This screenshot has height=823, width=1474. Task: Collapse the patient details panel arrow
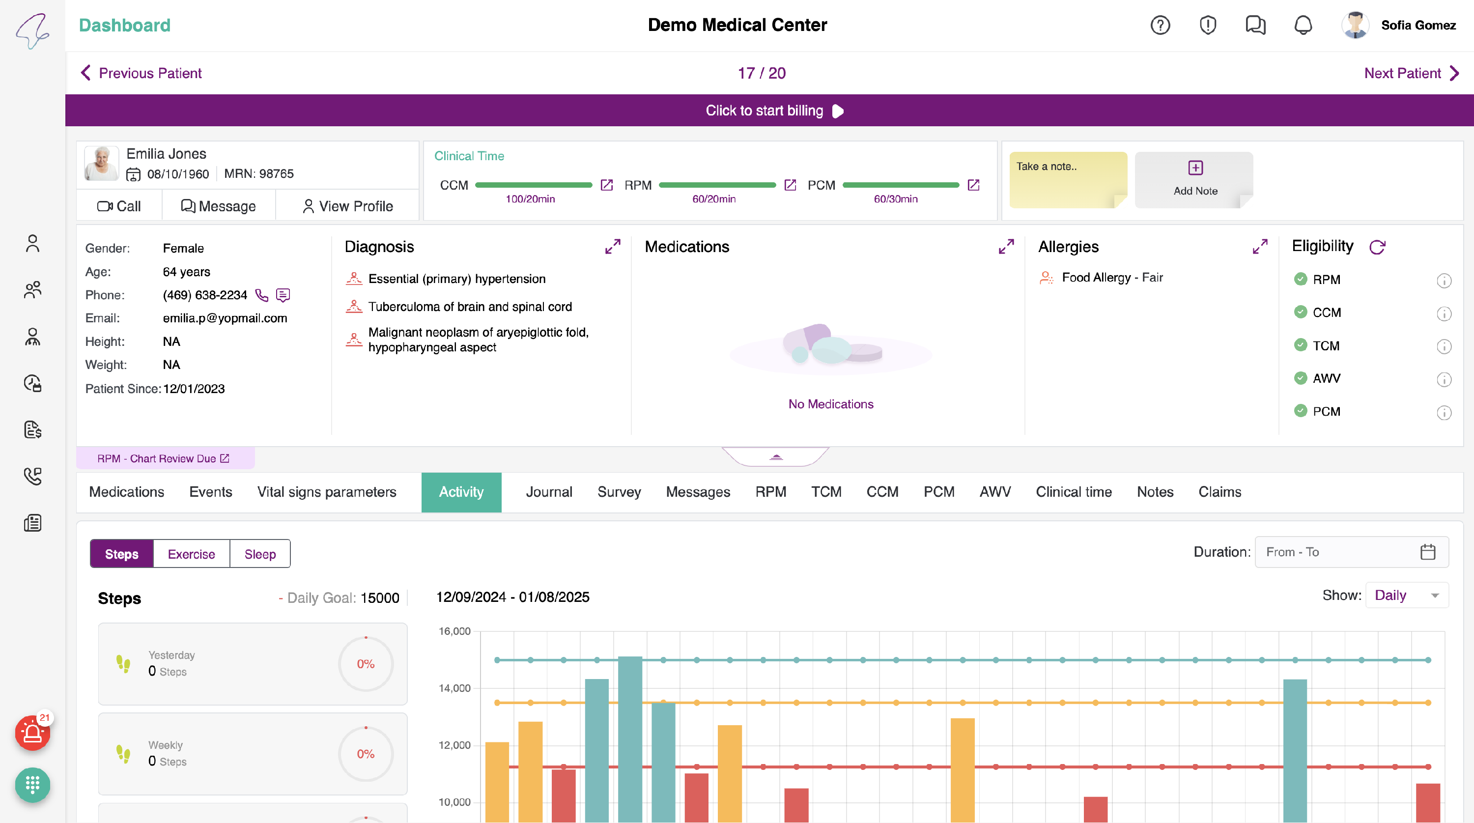(776, 457)
